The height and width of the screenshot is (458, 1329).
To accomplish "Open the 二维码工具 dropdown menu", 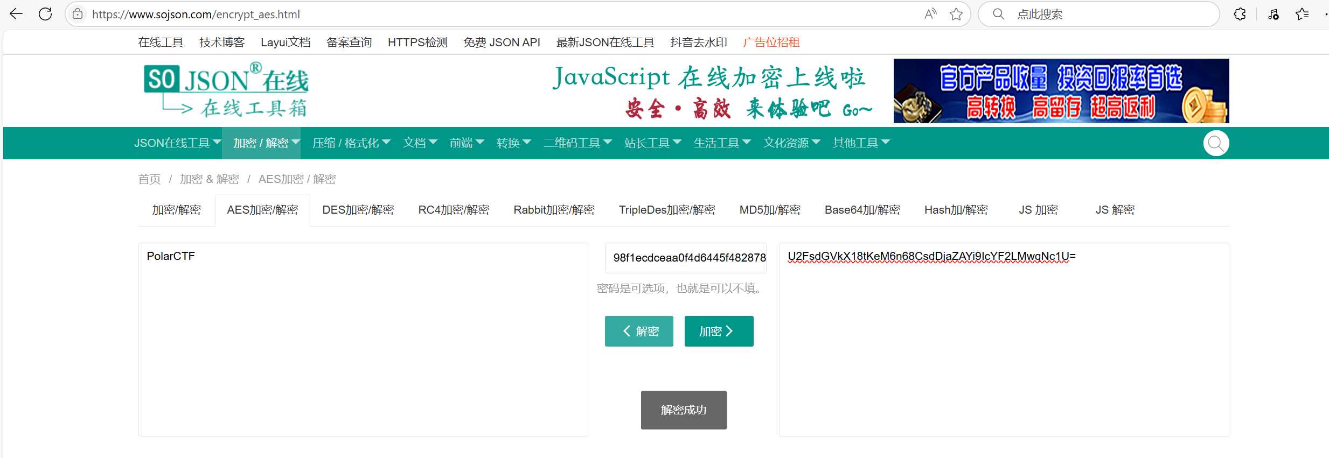I will point(577,143).
